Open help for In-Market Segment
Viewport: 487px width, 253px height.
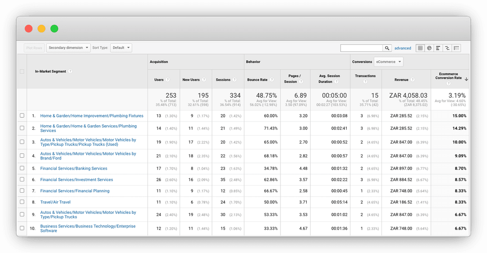pos(70,71)
